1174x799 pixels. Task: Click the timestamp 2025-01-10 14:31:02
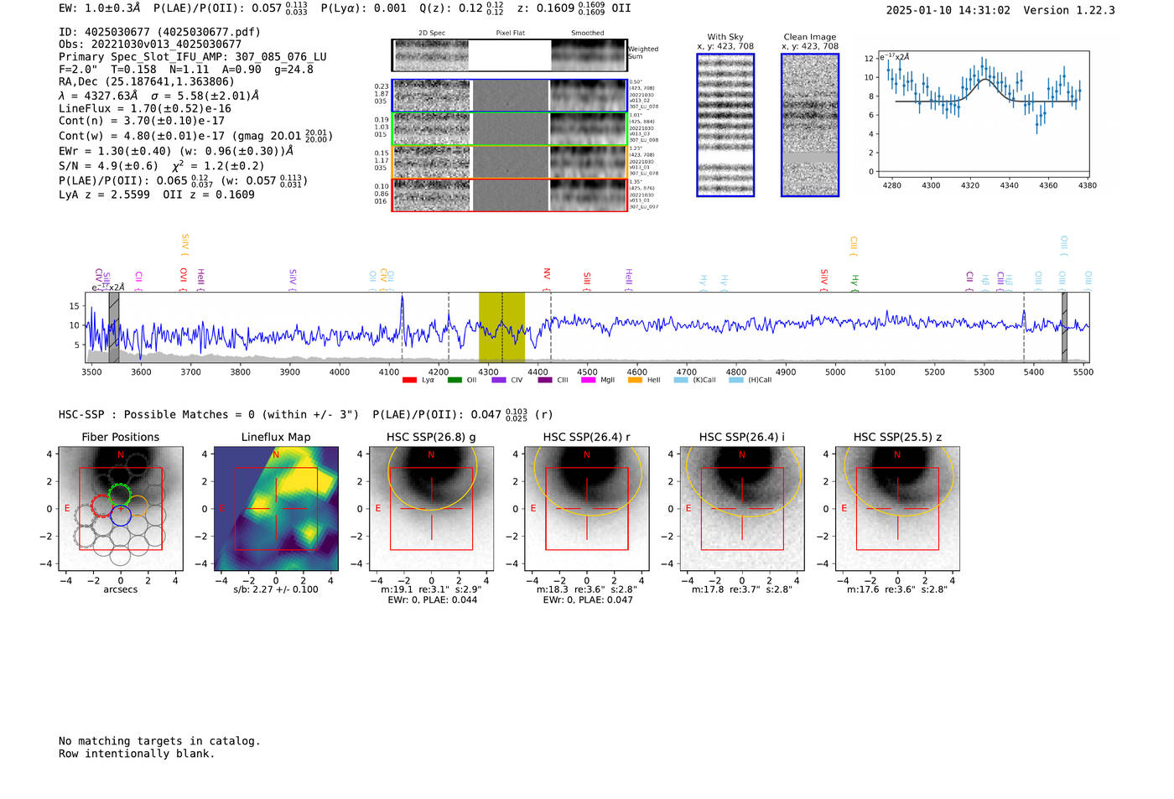[948, 10]
